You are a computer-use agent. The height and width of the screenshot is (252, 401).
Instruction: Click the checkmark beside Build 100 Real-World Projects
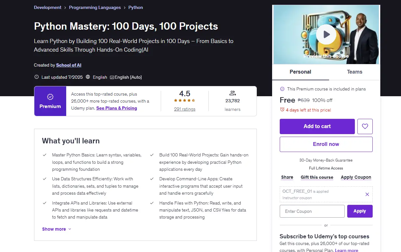(x=152, y=155)
